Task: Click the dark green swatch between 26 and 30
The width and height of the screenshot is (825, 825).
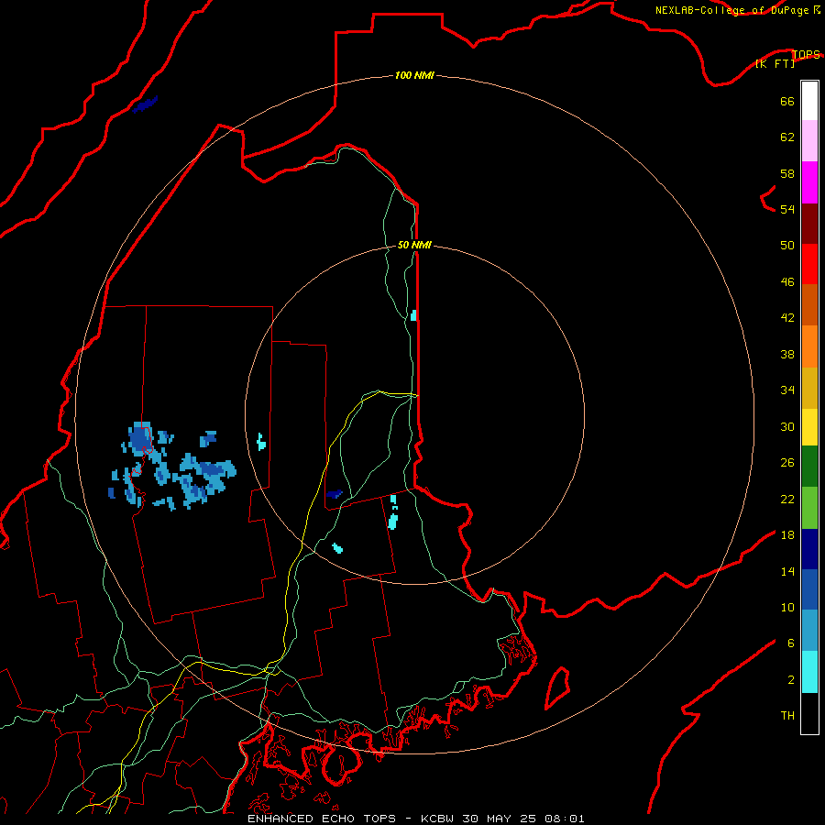Action: click(x=809, y=467)
